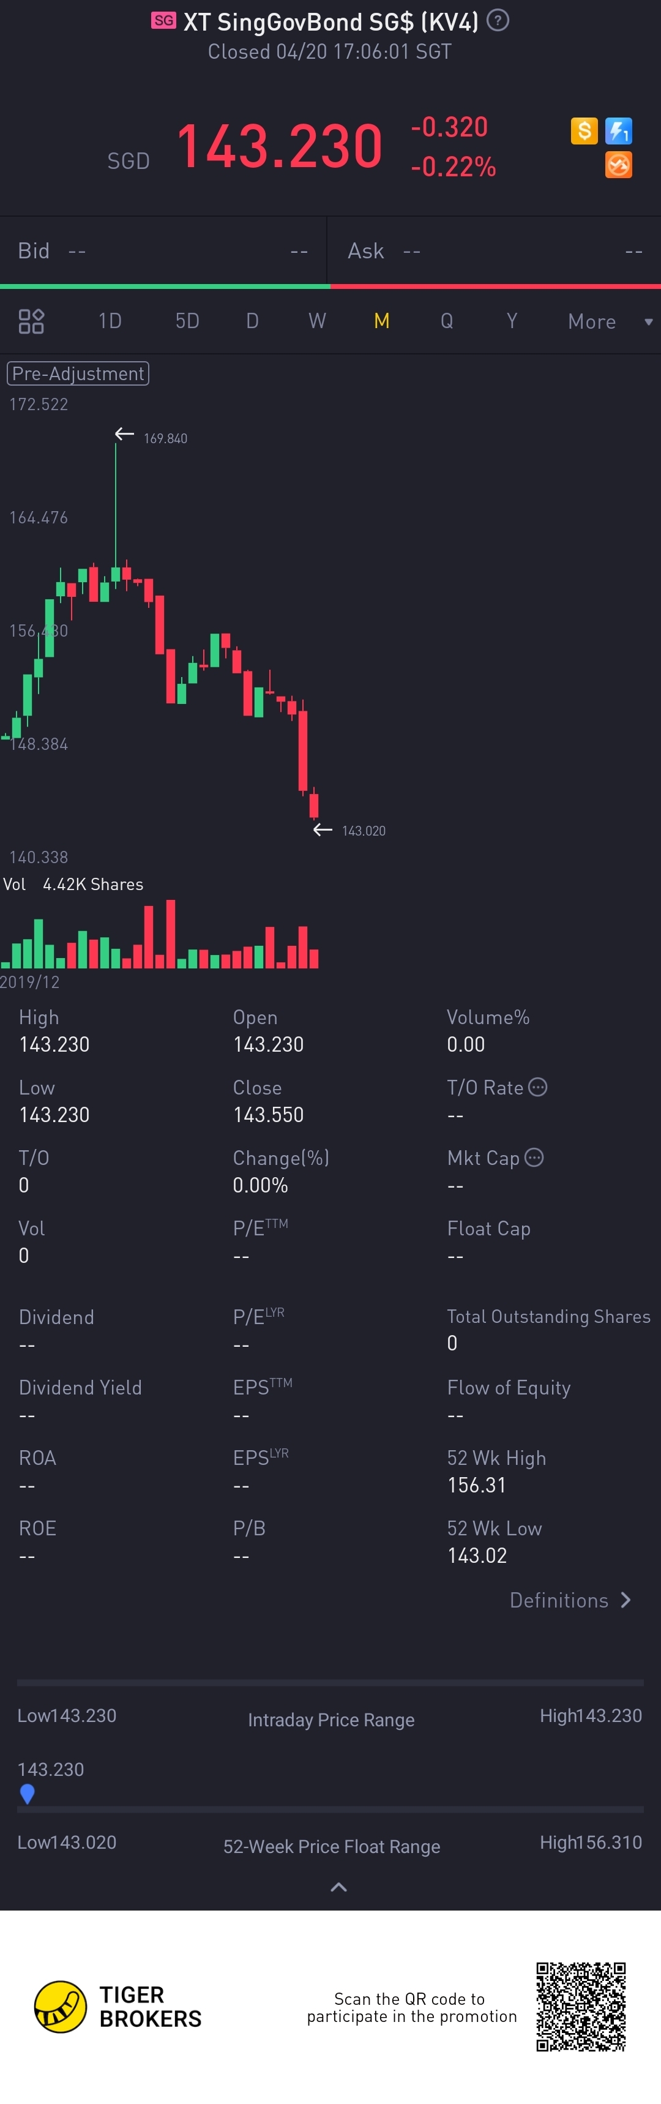The height and width of the screenshot is (2104, 661).
Task: Tap the yellow dollar sign badge
Action: pos(584,130)
